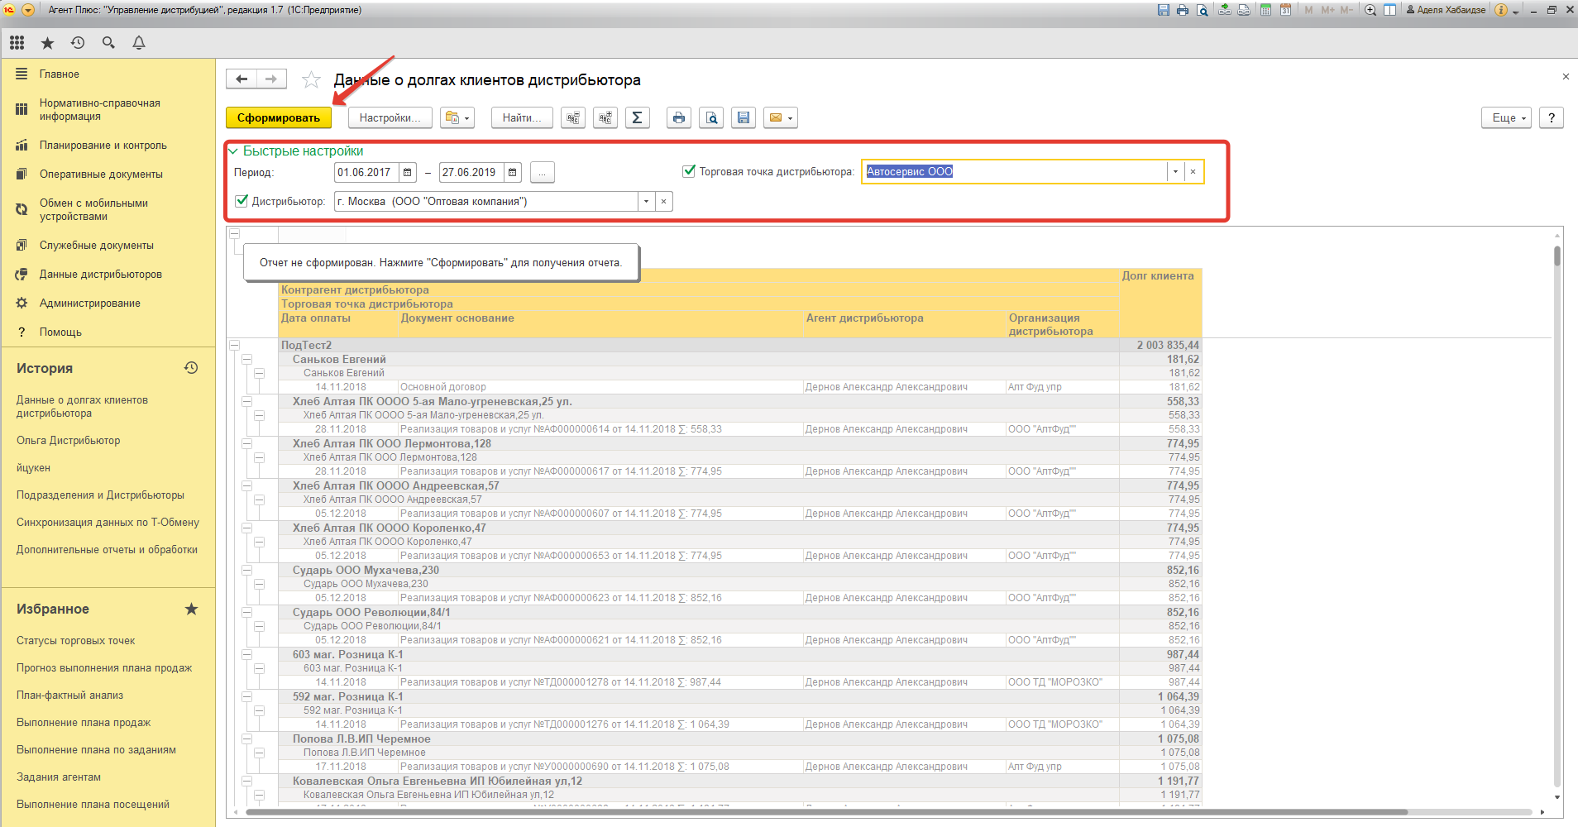This screenshot has width=1578, height=827.
Task: Open Торговая точка dropdown arrow
Action: (x=1175, y=171)
